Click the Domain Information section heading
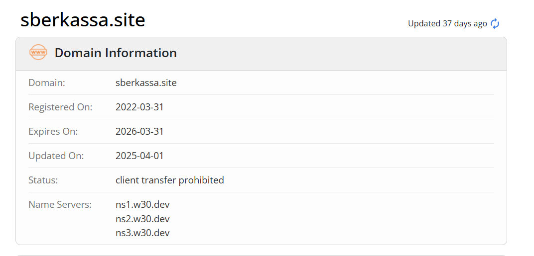This screenshot has width=534, height=256. [x=116, y=53]
